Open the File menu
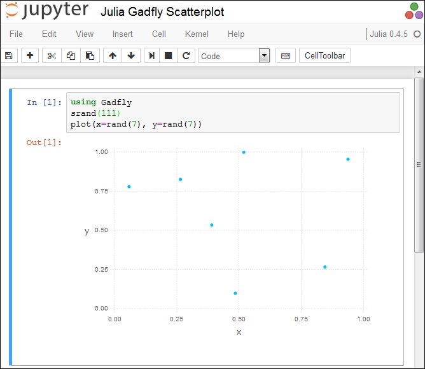This screenshot has width=425, height=369. [x=16, y=34]
